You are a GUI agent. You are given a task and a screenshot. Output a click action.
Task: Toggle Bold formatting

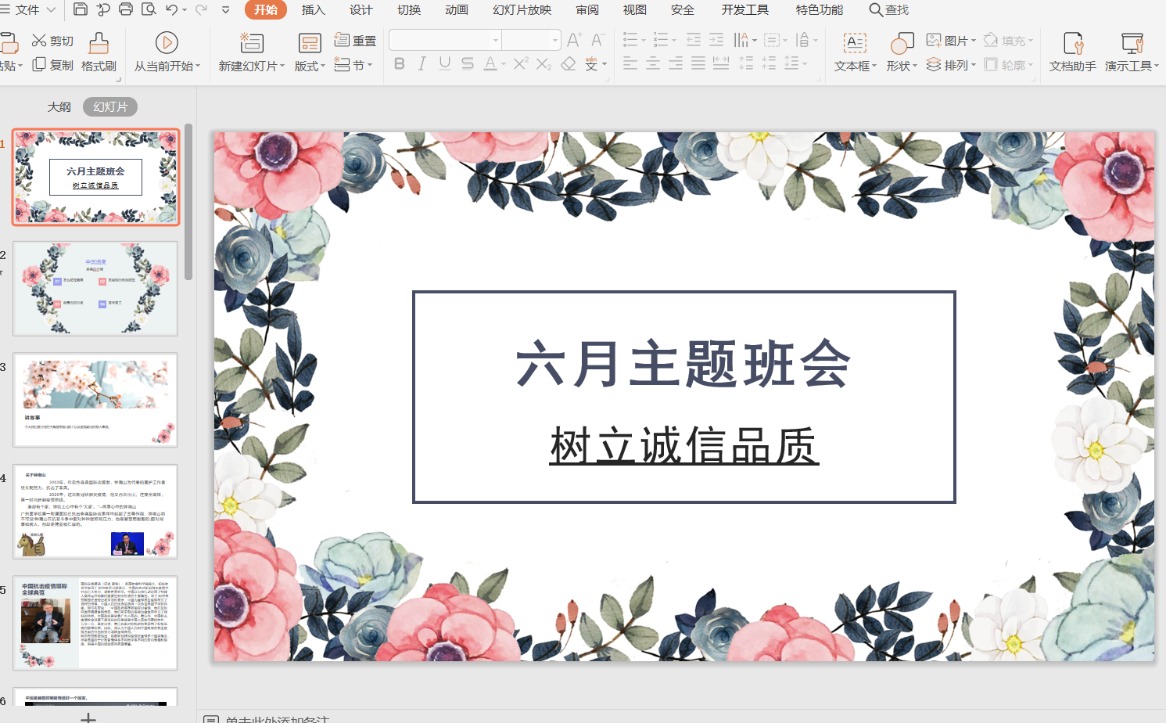point(400,64)
